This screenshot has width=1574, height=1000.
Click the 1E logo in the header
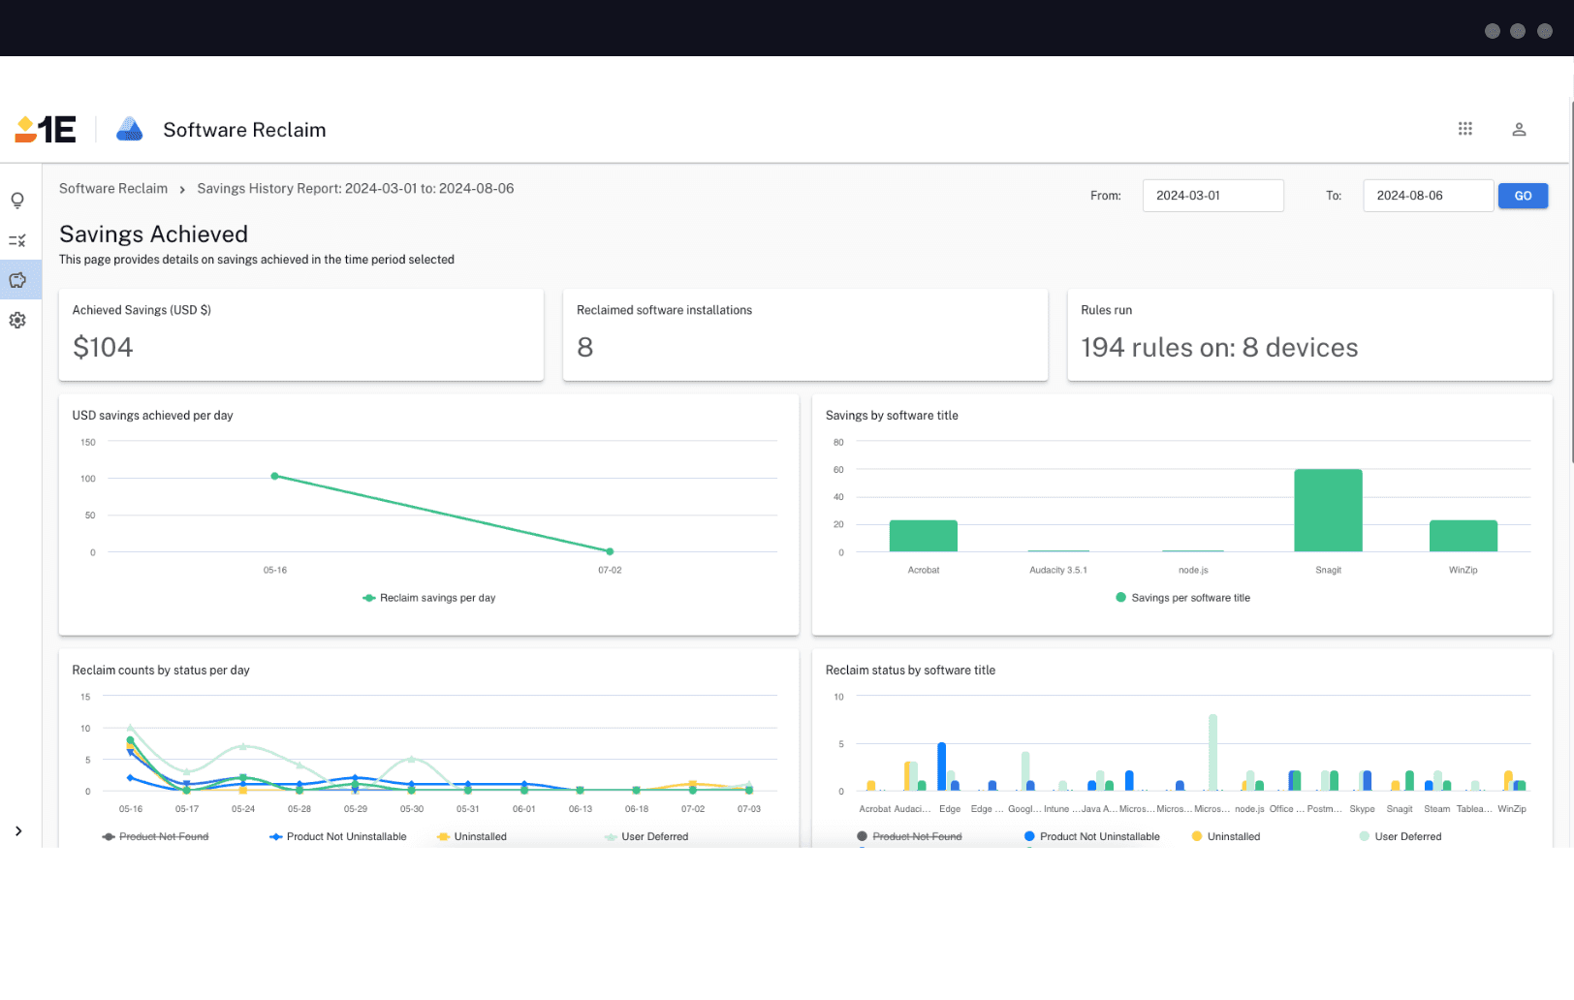(46, 129)
